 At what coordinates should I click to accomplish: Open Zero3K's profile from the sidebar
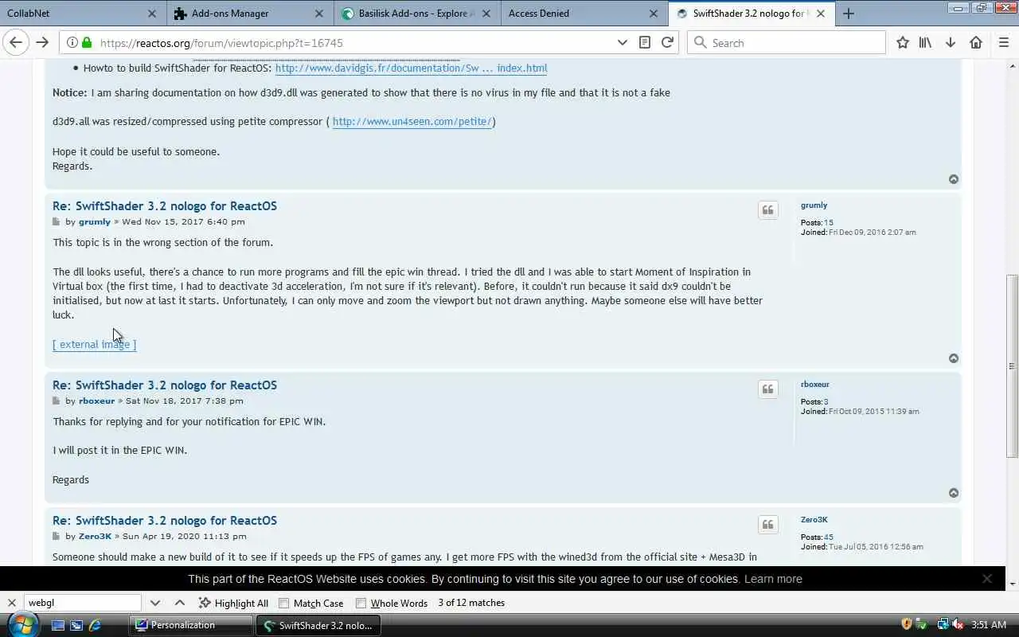tap(814, 520)
